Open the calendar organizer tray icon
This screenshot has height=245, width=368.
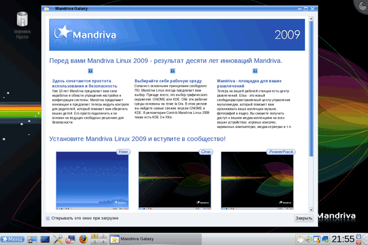pyautogui.click(x=316, y=239)
